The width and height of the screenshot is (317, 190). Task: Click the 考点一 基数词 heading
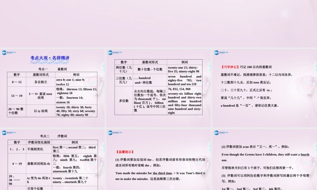pos(53,69)
